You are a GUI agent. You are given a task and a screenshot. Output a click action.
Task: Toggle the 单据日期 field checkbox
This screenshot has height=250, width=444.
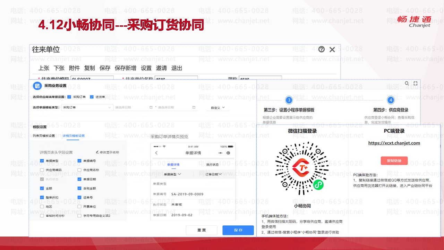tap(79, 179)
